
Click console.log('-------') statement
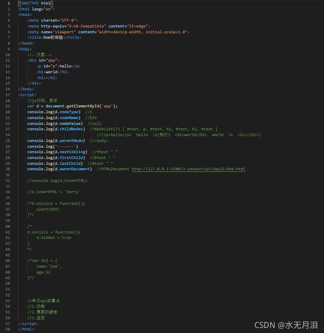point(53,147)
